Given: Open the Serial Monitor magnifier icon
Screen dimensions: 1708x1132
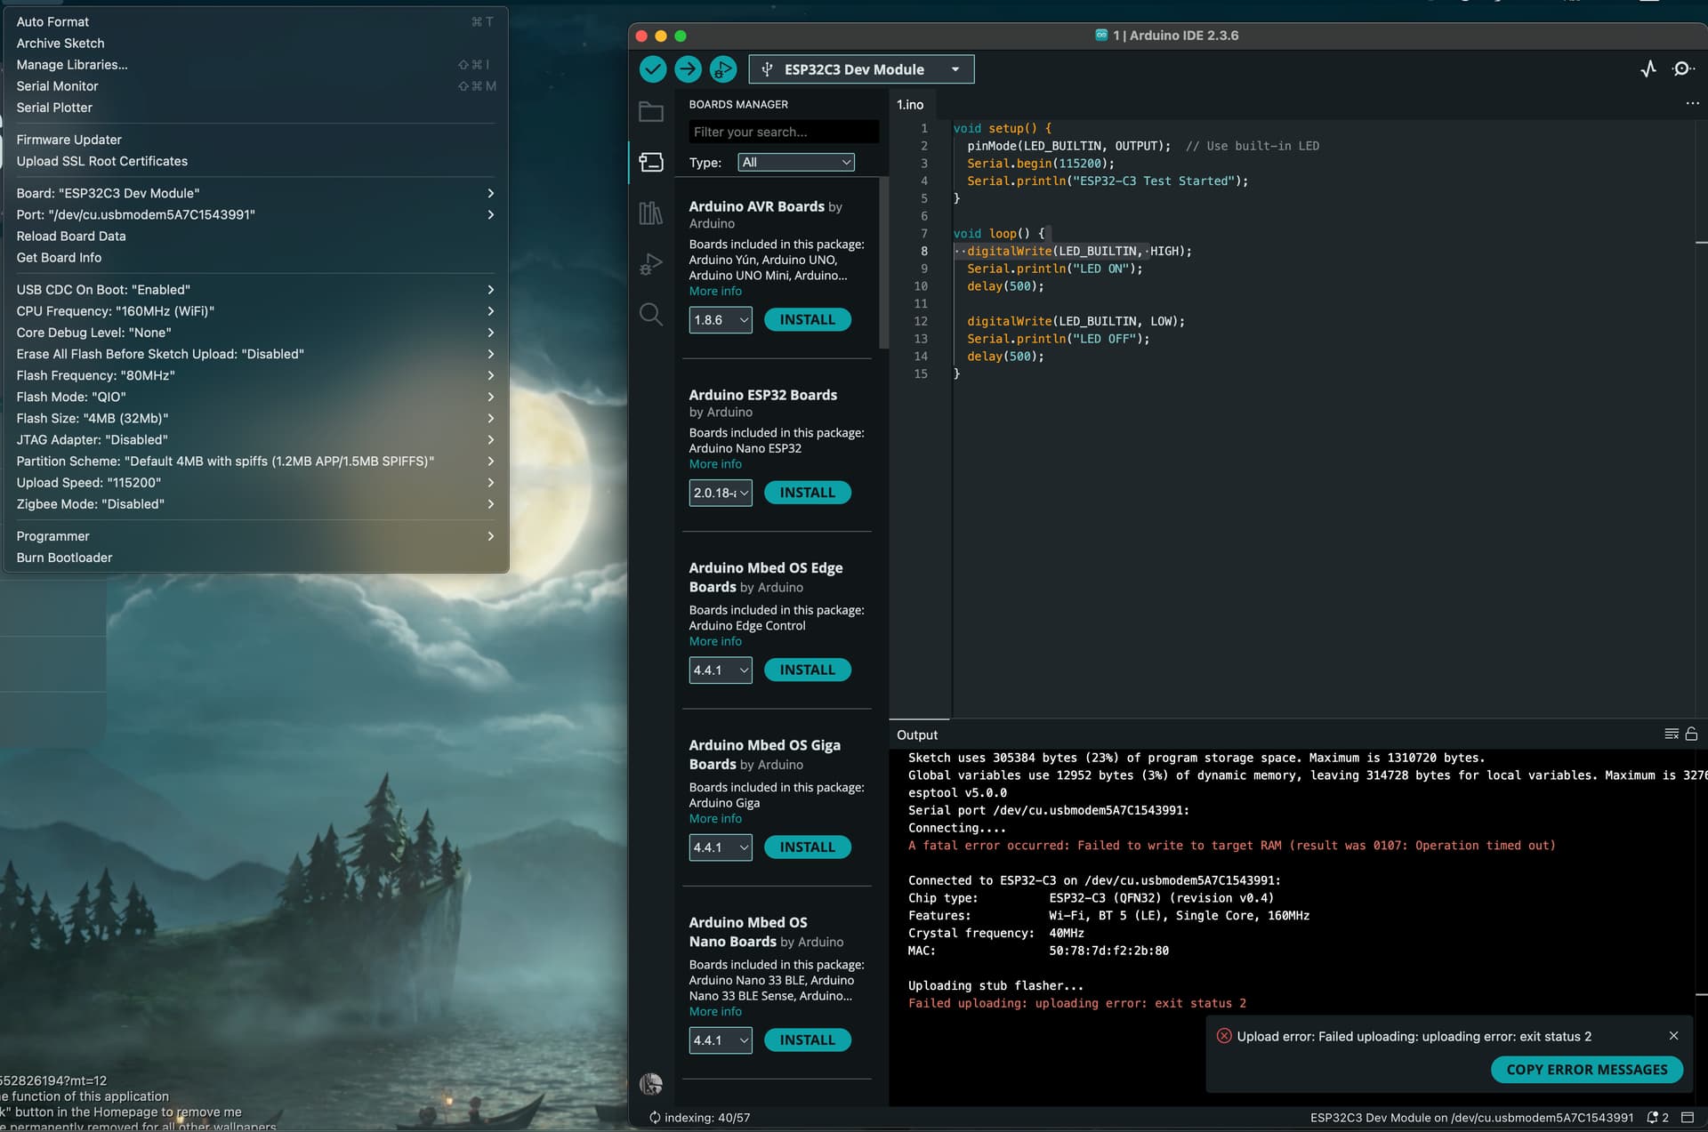Looking at the screenshot, I should 1682,69.
